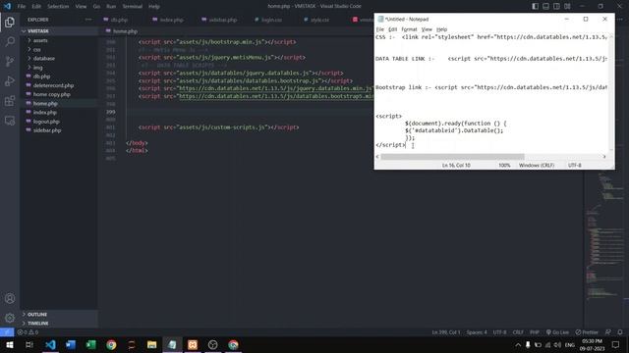Click Prettier in the status bar
This screenshot has width=629, height=353.
587,332
